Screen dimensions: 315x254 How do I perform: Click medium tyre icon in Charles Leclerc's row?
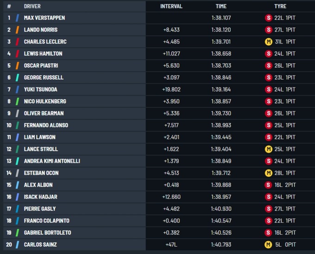(x=268, y=42)
